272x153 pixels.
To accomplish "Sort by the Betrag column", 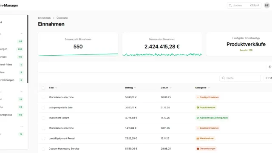I will tap(130, 88).
